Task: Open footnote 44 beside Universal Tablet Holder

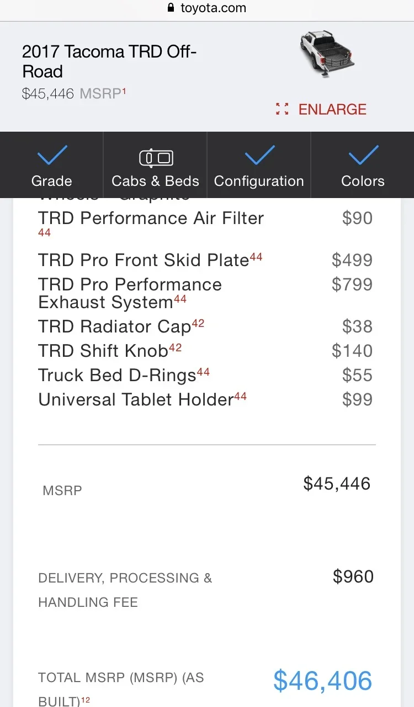Action: pyautogui.click(x=240, y=396)
